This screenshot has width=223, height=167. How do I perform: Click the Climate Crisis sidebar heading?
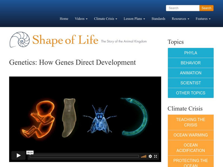[185, 109]
